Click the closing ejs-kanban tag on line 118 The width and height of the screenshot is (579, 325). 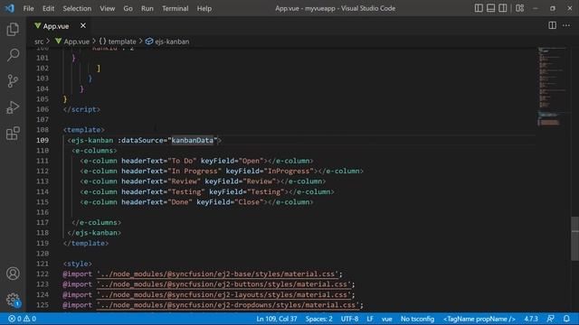[x=94, y=233]
